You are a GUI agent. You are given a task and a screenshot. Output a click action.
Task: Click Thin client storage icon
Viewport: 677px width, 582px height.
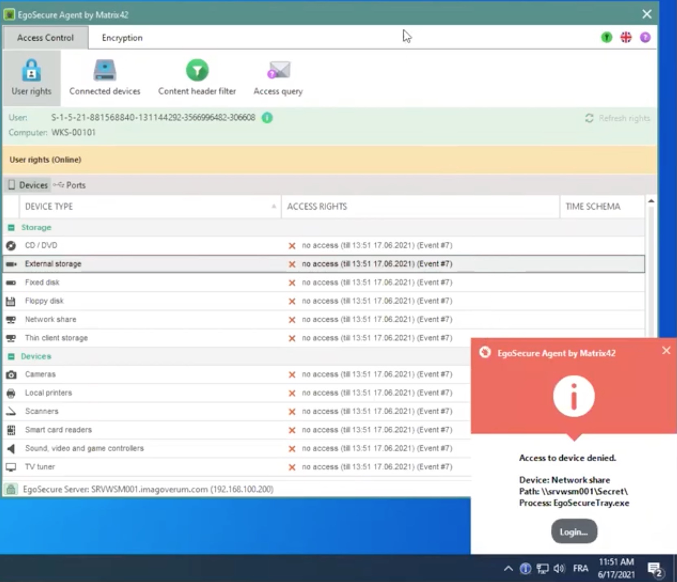tap(11, 338)
